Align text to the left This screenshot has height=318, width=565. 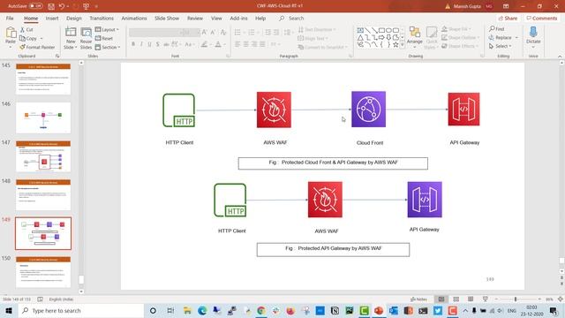(237, 44)
